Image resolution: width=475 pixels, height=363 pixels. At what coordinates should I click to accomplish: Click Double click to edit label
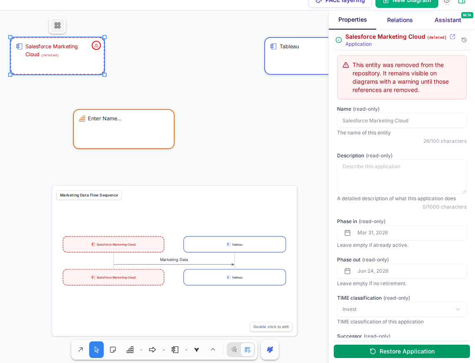[271, 327]
